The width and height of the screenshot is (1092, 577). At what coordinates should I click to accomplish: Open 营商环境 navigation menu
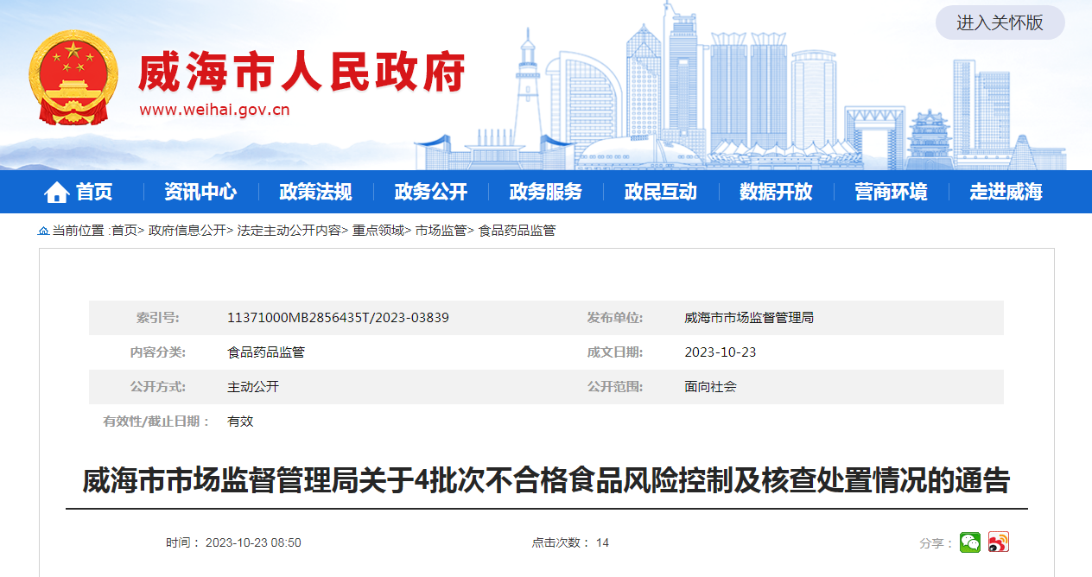tap(891, 192)
